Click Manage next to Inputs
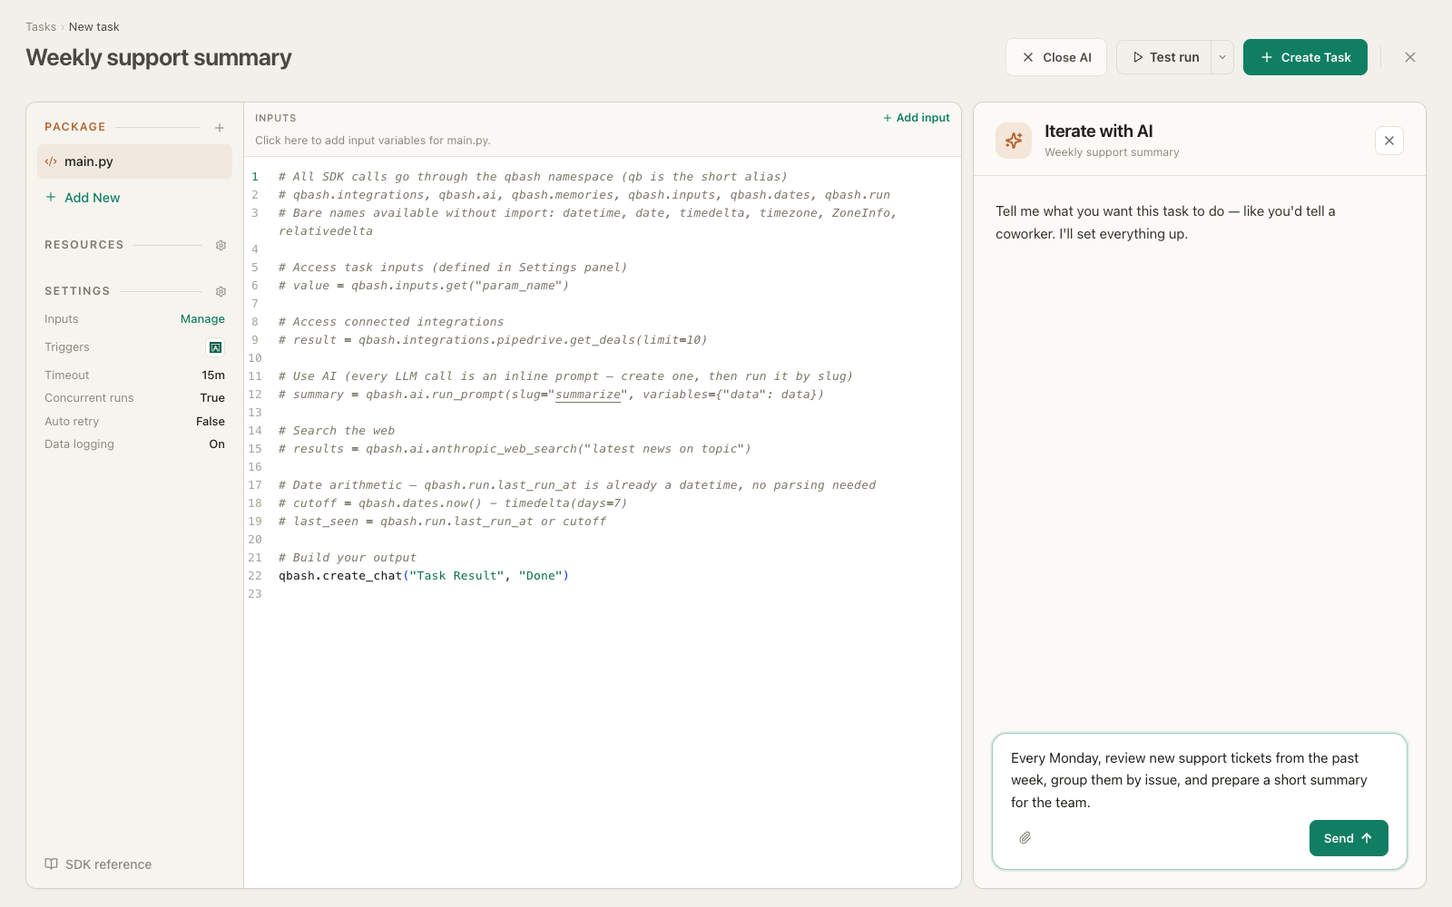This screenshot has width=1452, height=907. [202, 319]
